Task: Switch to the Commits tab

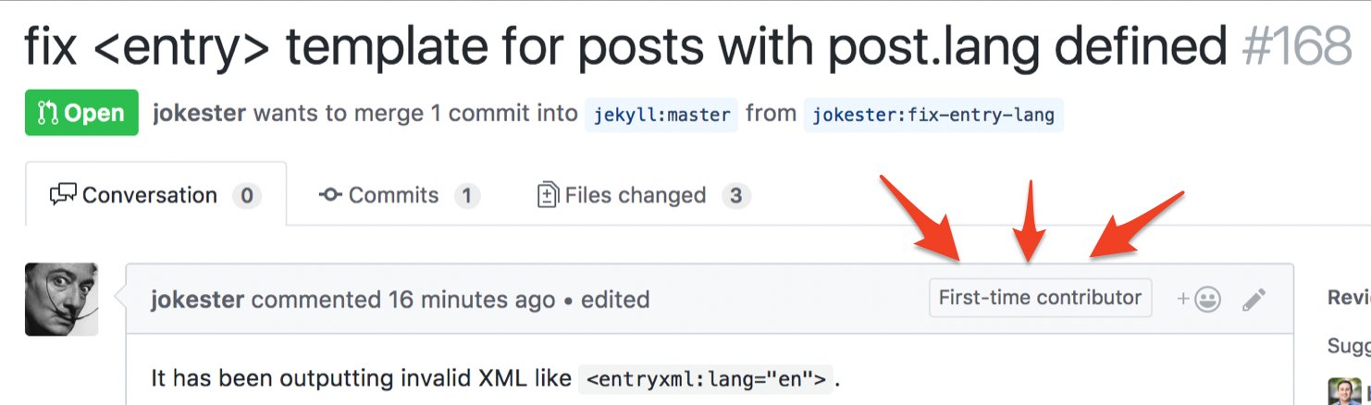Action: 399,195
